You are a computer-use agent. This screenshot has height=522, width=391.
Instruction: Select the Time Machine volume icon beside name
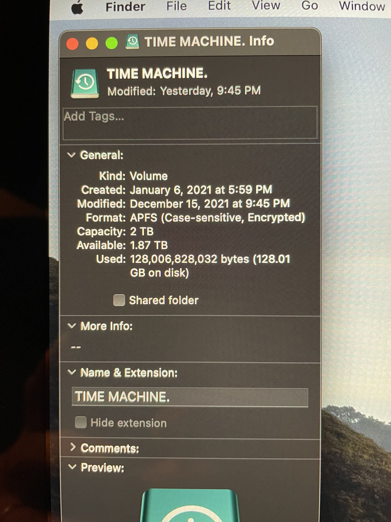click(85, 84)
